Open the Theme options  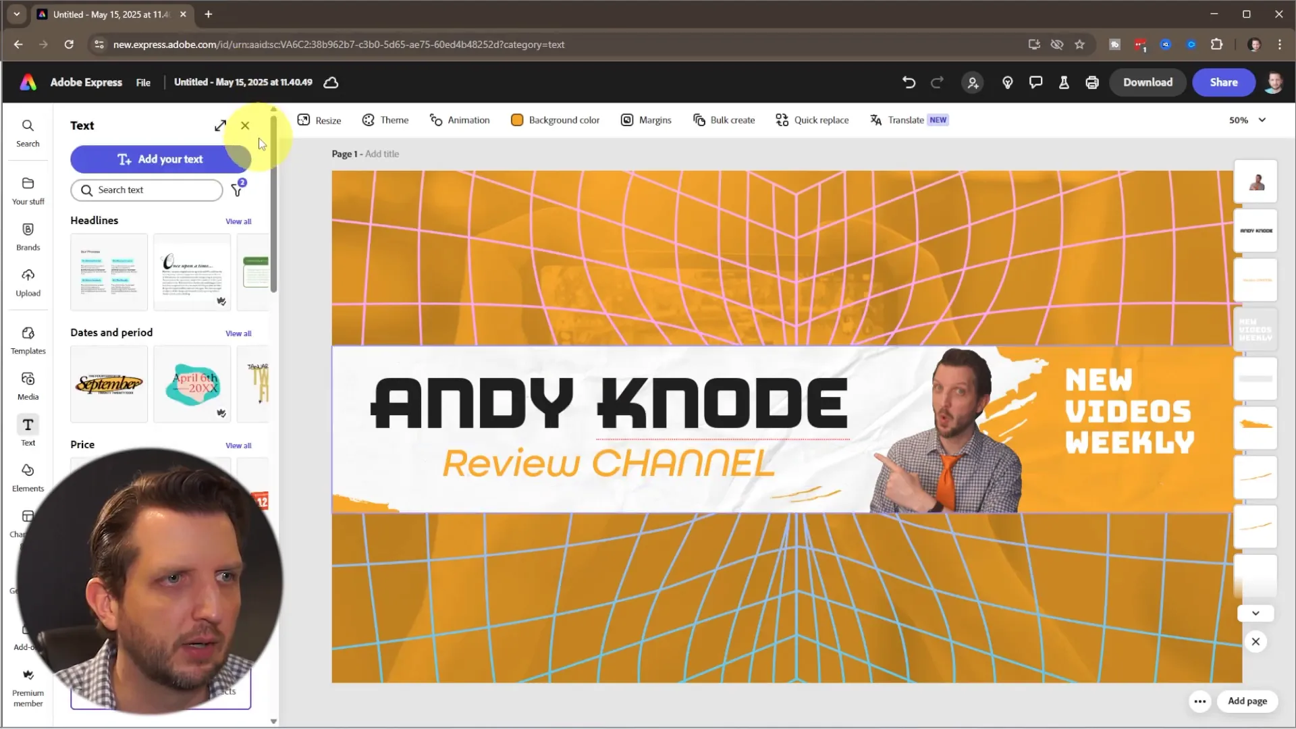385,120
